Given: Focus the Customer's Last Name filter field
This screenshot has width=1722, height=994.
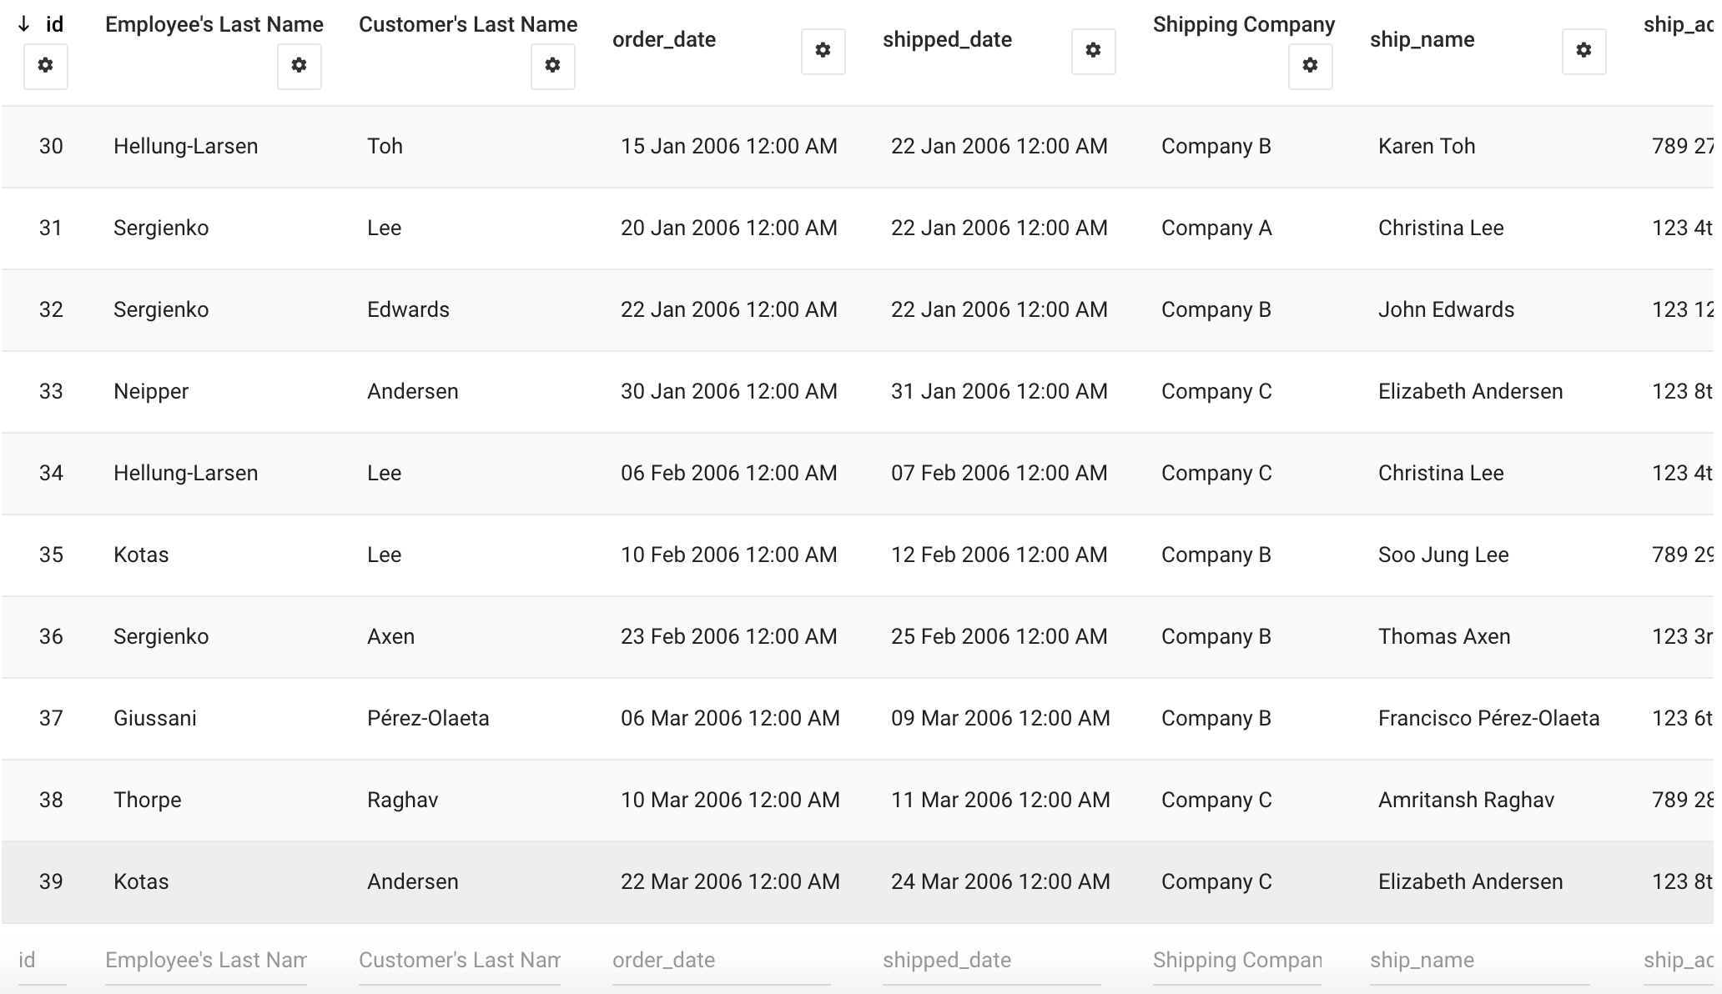Looking at the screenshot, I should point(460,960).
